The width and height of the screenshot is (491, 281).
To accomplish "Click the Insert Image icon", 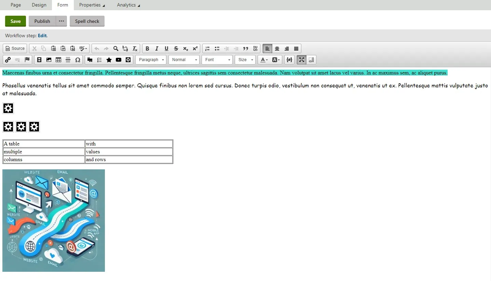I will tap(49, 60).
